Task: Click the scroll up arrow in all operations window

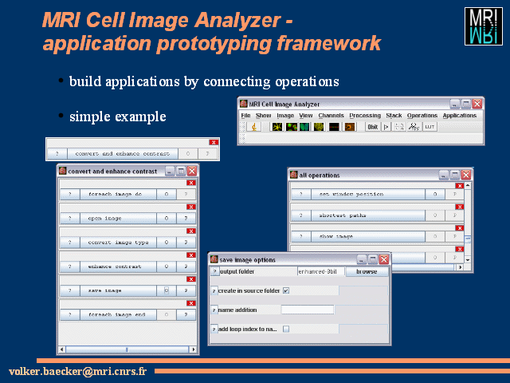Action: [x=468, y=185]
